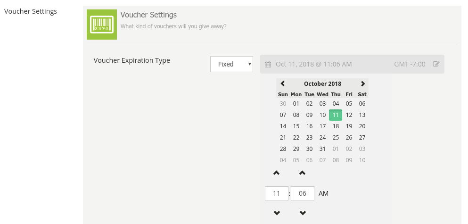
Task: Decrease the minutes with down arrow
Action: pyautogui.click(x=303, y=213)
